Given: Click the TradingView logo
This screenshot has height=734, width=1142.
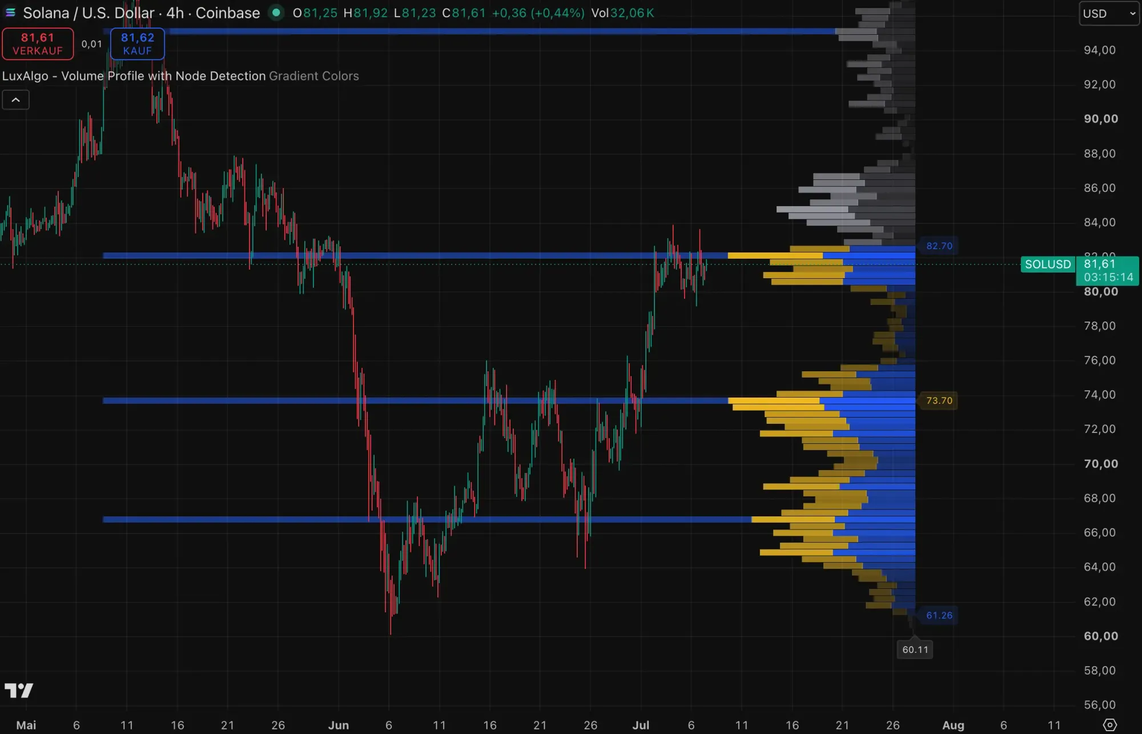Looking at the screenshot, I should [19, 691].
